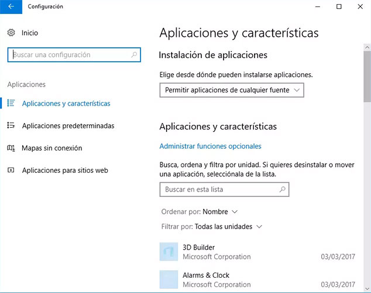The width and height of the screenshot is (371, 293).
Task: Click the Administrar funciones opcionales link
Action: tap(210, 146)
